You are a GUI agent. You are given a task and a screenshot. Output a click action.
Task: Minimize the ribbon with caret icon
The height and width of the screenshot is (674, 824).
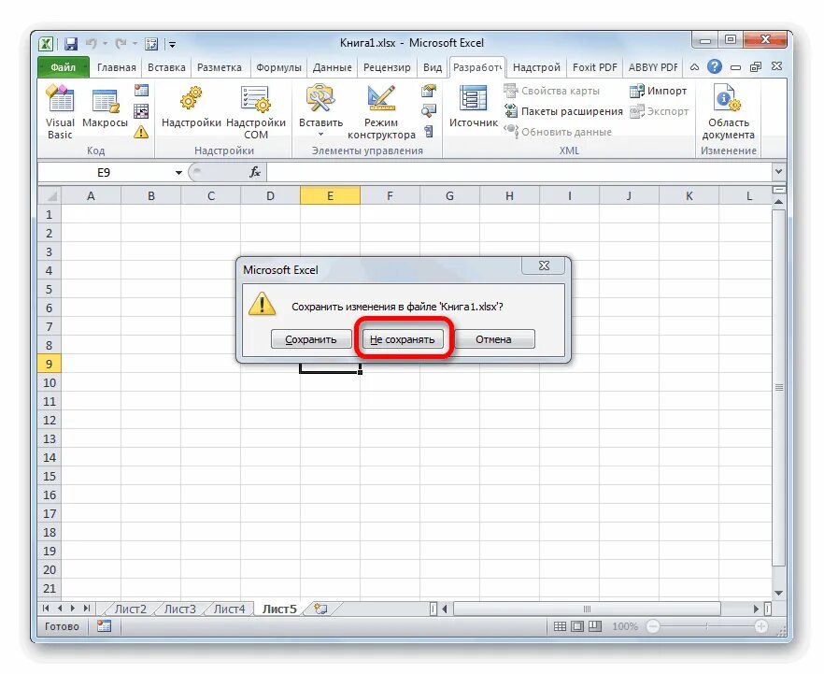(x=695, y=67)
